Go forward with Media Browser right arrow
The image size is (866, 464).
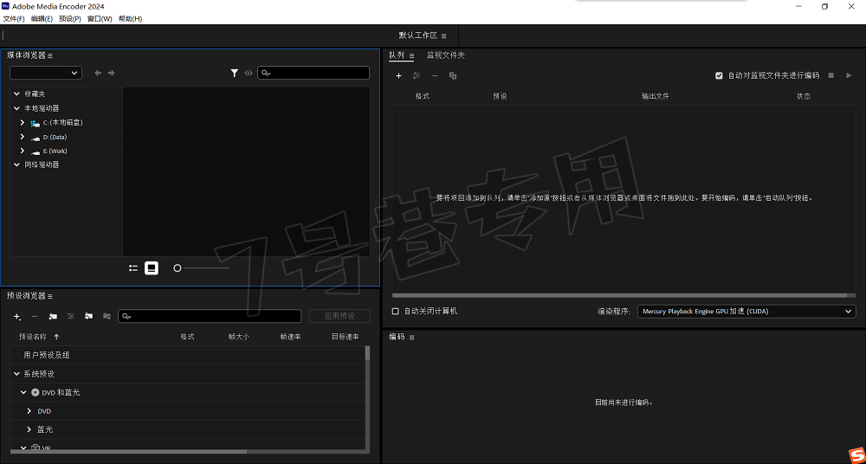(x=111, y=73)
